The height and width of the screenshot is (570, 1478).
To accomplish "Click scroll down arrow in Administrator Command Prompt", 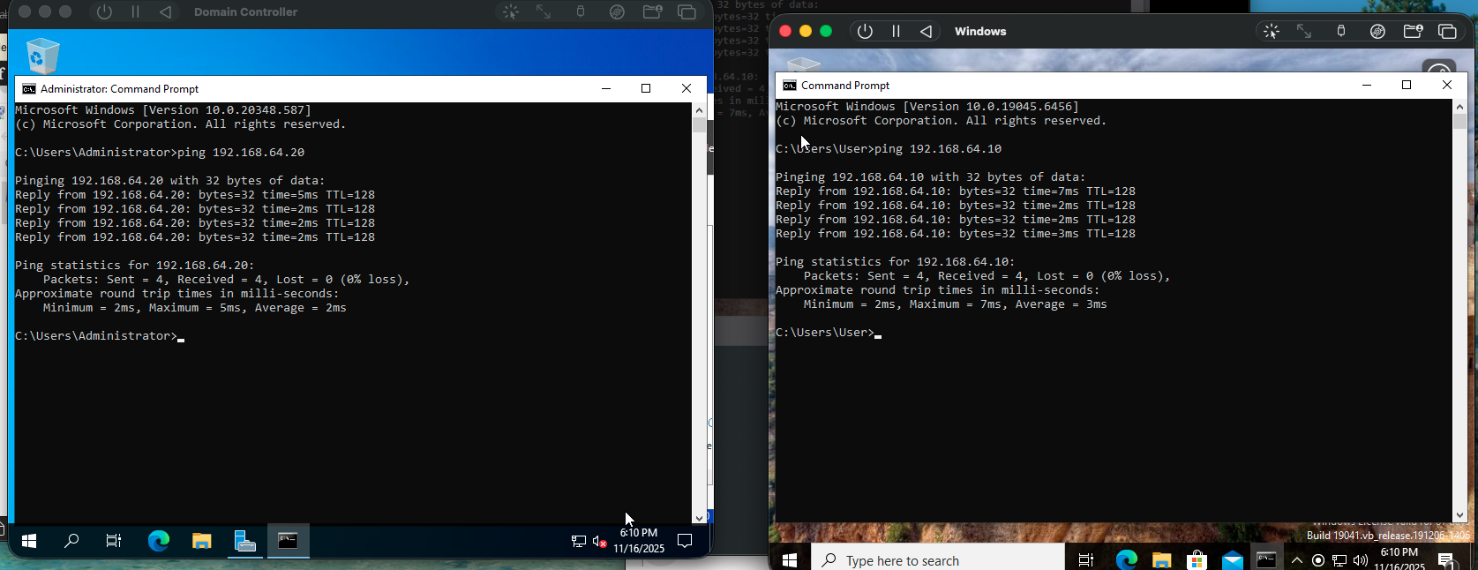I will 699,518.
